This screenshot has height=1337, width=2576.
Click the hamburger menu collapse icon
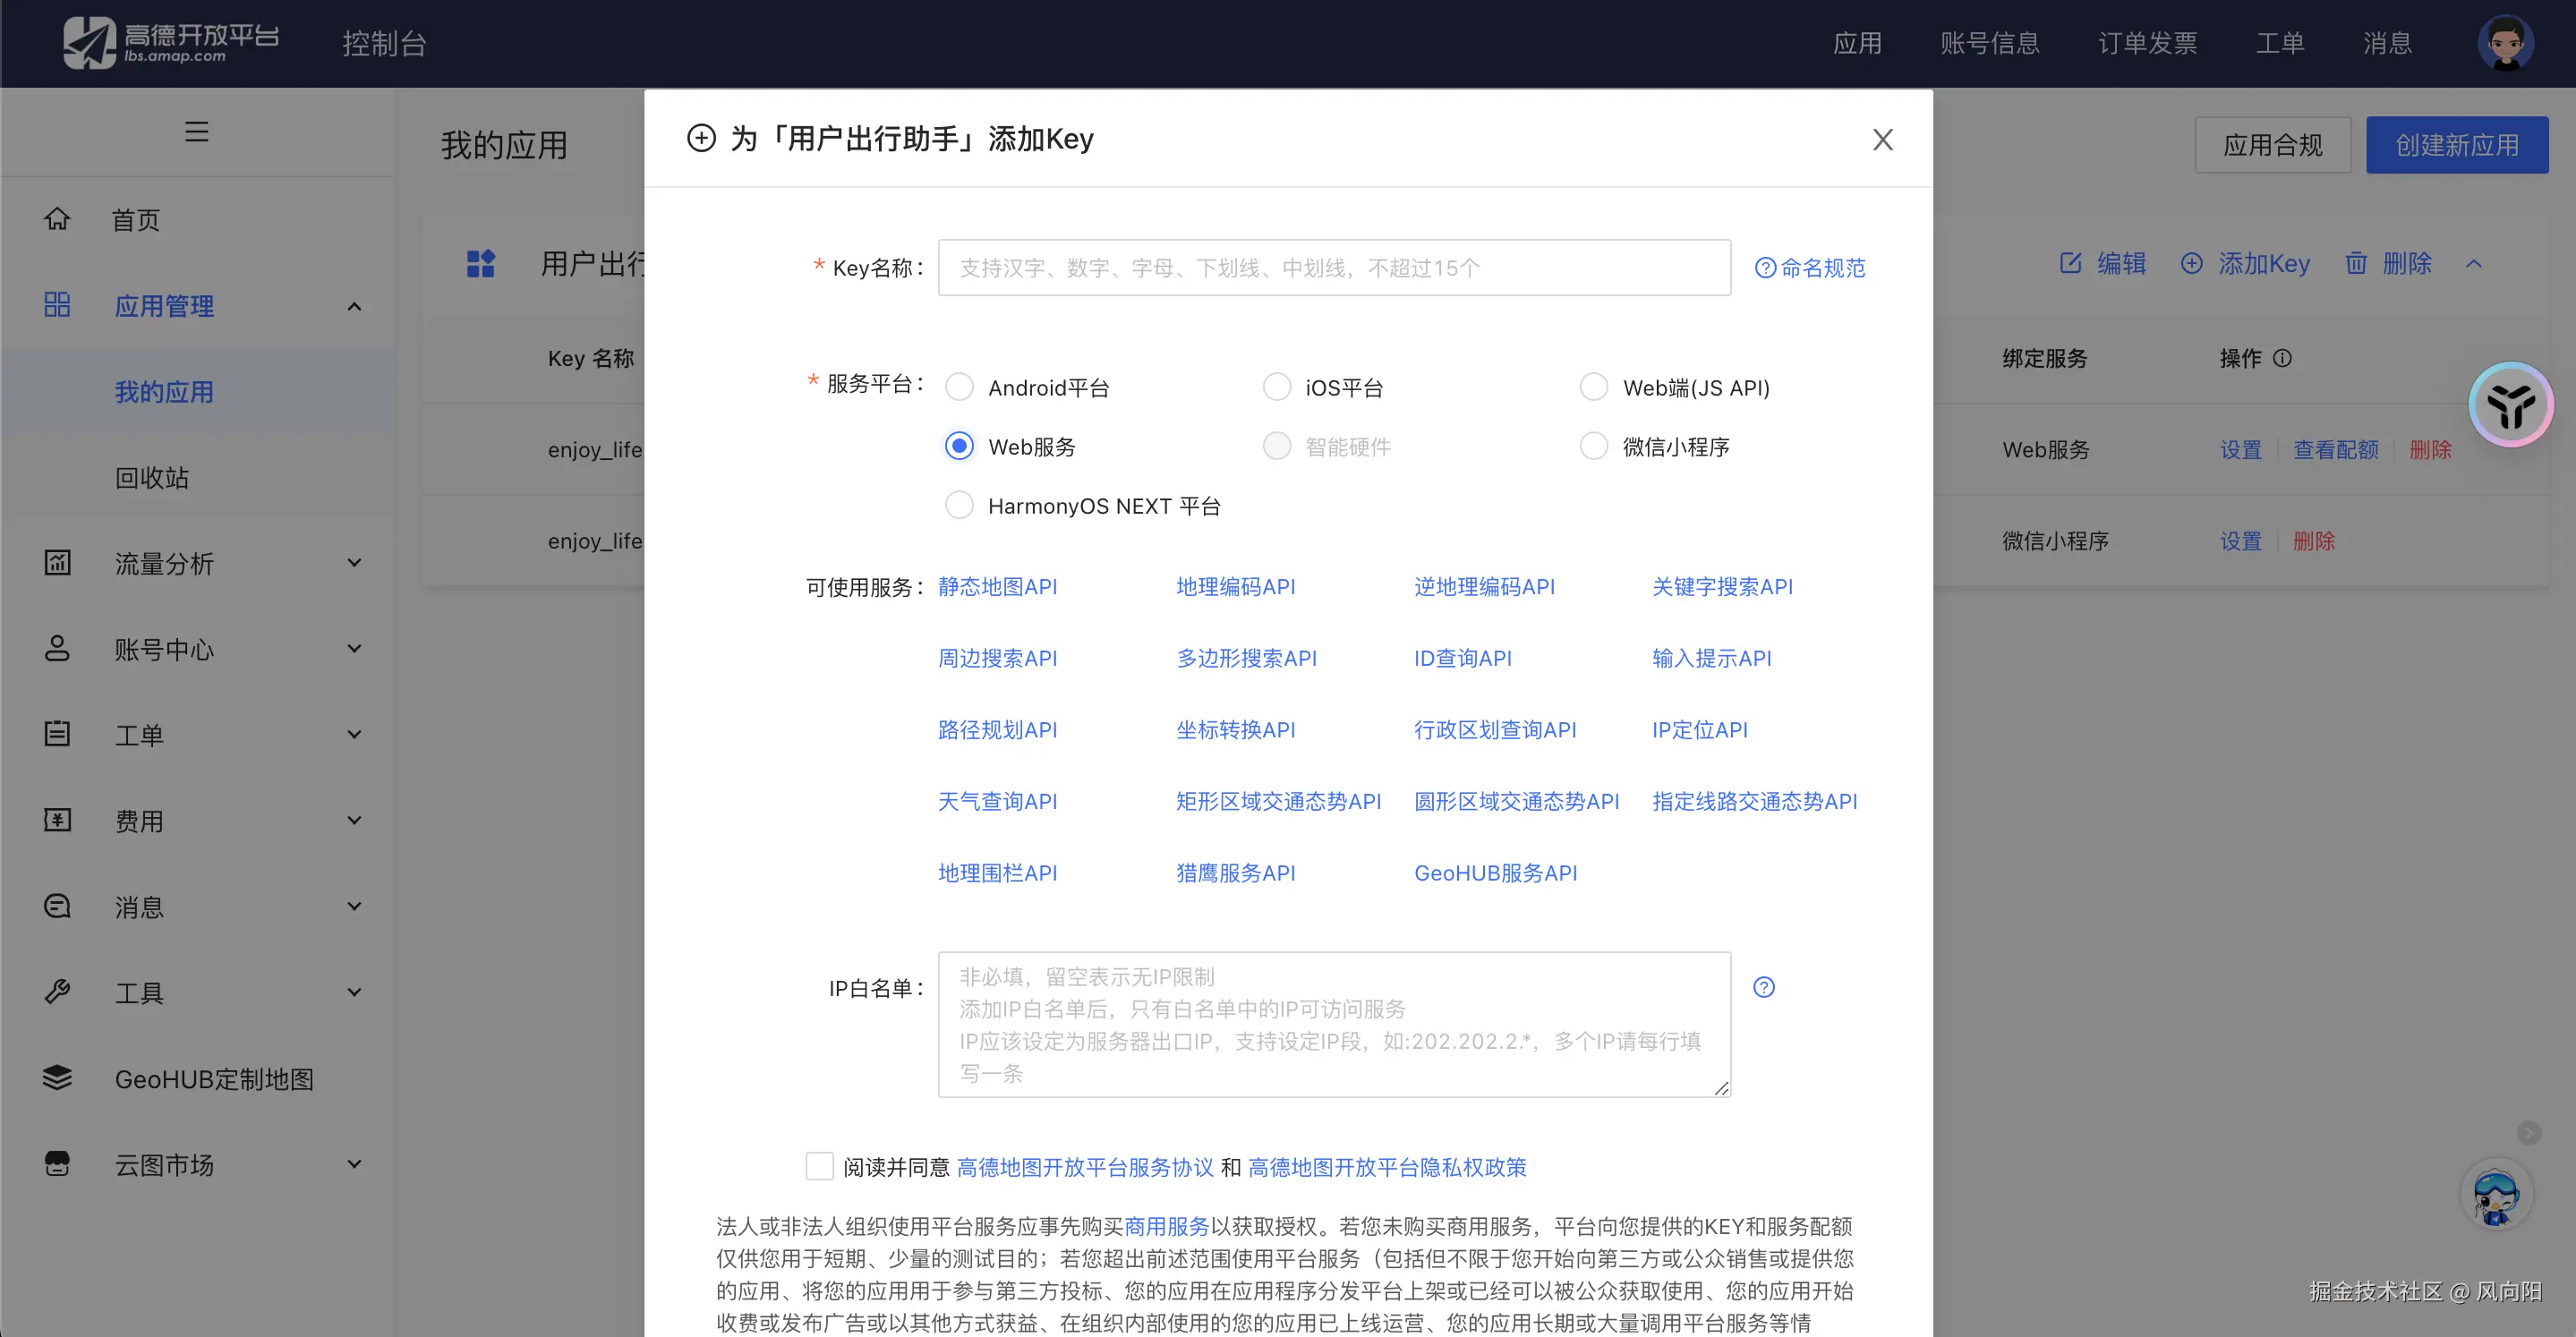pyautogui.click(x=196, y=132)
